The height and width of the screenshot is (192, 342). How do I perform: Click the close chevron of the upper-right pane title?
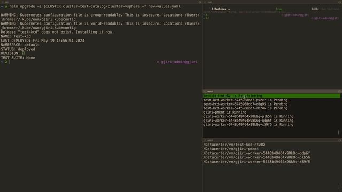coord(205,2)
